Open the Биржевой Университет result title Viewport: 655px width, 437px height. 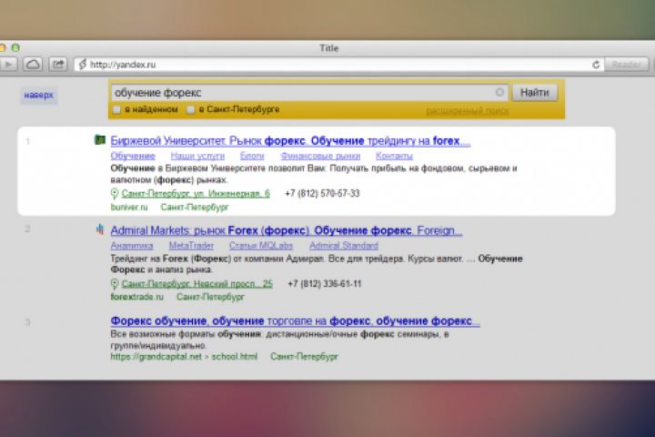290,141
